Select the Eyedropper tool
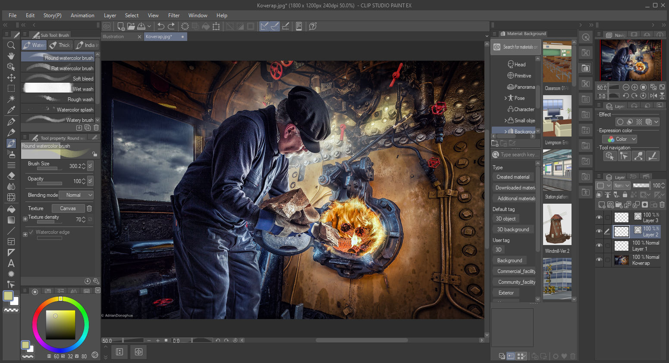 click(11, 110)
